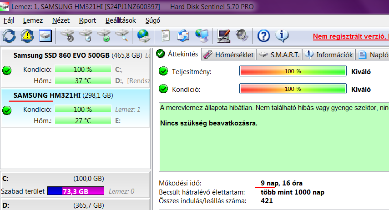This screenshot has width=389, height=210.
Task: Click the send report arrows icon
Action: pyautogui.click(x=183, y=36)
